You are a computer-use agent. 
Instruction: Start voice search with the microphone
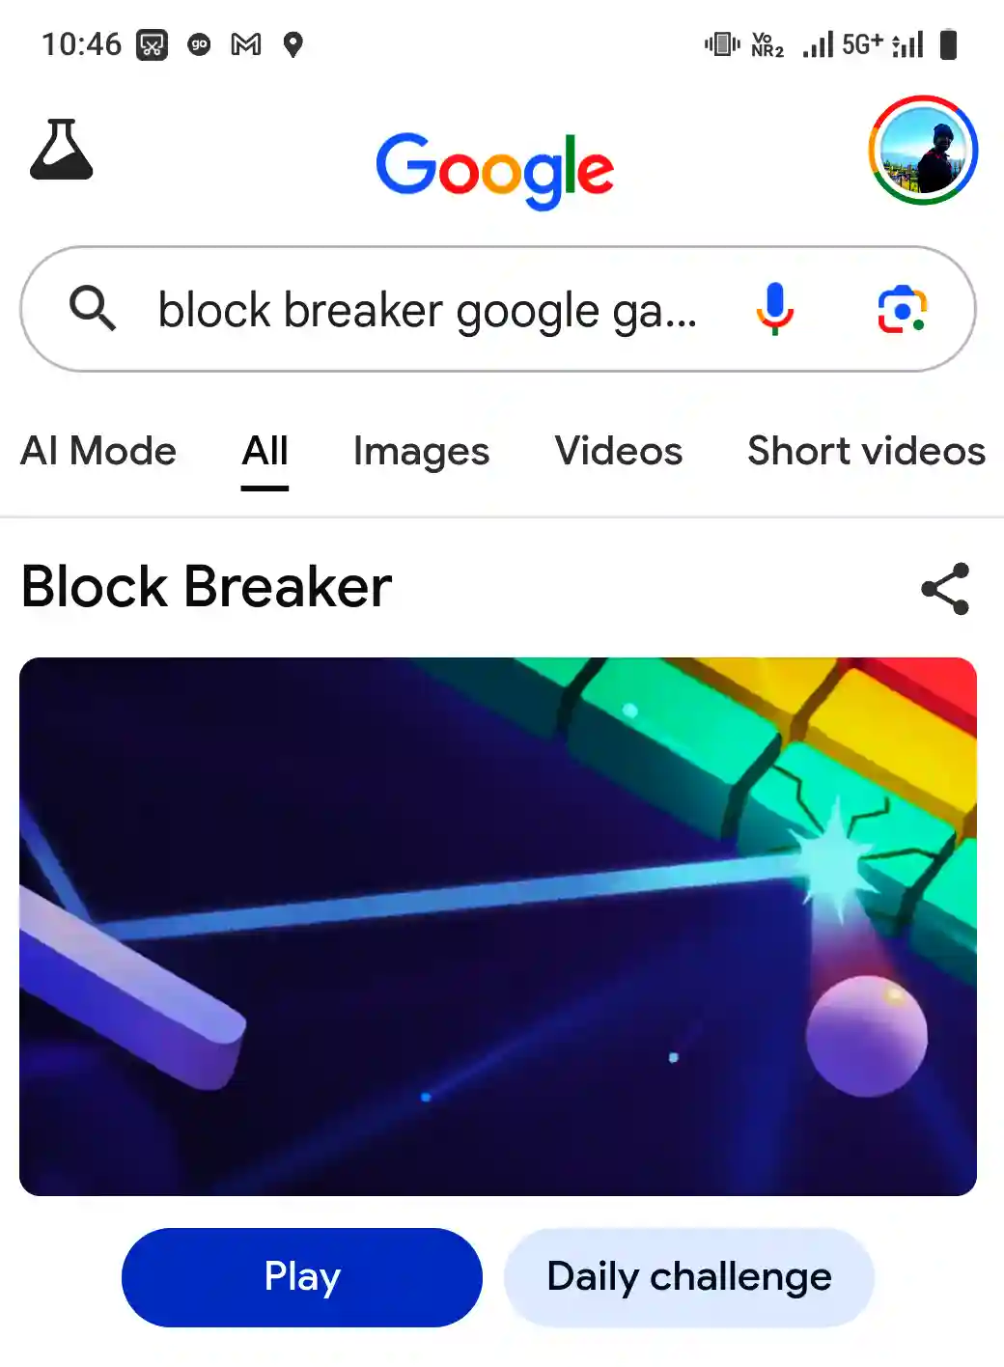point(774,309)
